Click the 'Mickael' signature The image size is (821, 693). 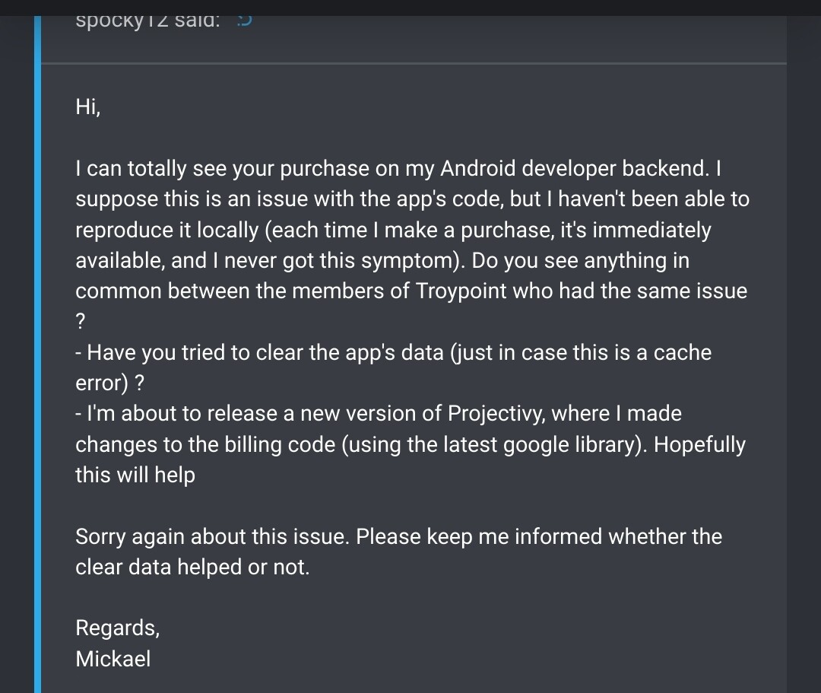113,659
